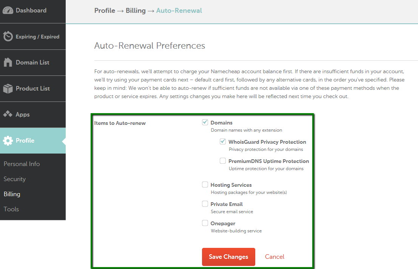Viewport: 418px width, 269px height.
Task: Click the Apps diamonds icon
Action: tap(8, 114)
